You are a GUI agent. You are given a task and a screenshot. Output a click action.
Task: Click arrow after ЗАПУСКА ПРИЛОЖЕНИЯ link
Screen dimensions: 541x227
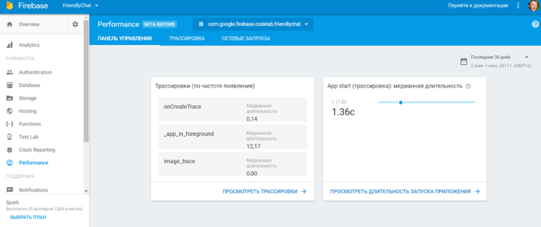(x=477, y=191)
